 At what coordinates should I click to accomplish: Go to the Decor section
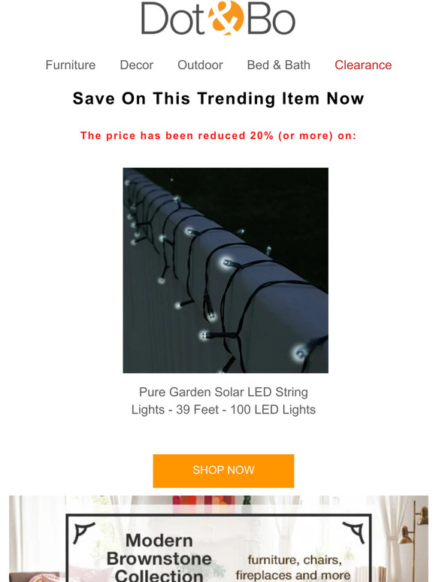tap(137, 65)
